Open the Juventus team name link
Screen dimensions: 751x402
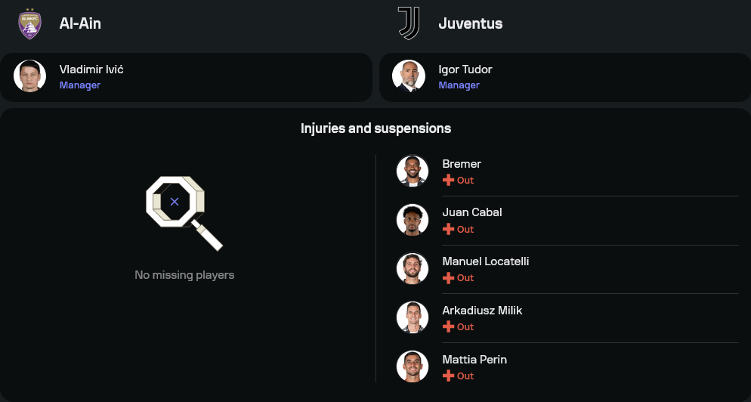coord(470,23)
